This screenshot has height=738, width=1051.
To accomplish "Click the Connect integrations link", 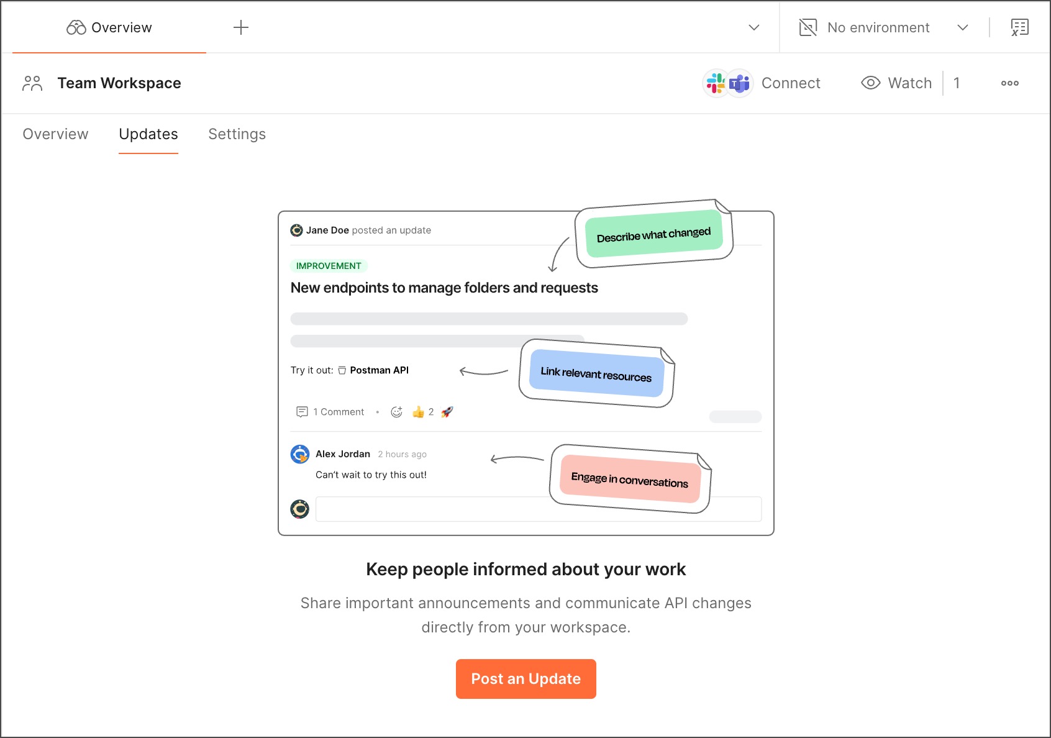I will click(x=790, y=83).
